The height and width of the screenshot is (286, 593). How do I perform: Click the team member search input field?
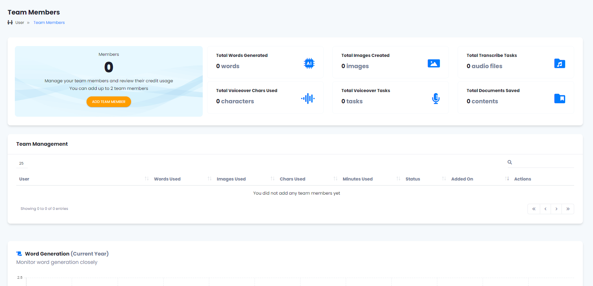tap(544, 162)
